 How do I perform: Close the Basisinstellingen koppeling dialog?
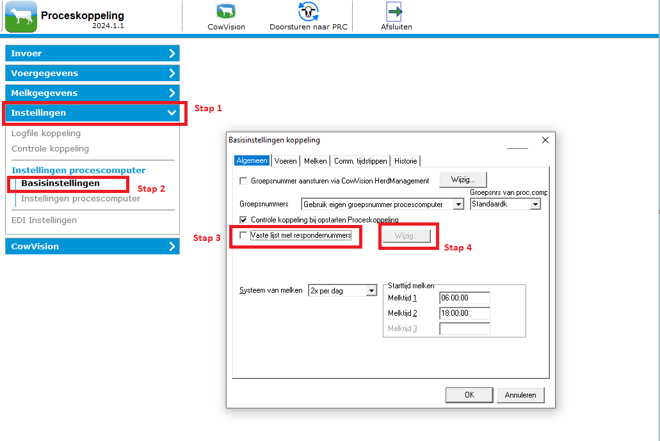pos(545,140)
